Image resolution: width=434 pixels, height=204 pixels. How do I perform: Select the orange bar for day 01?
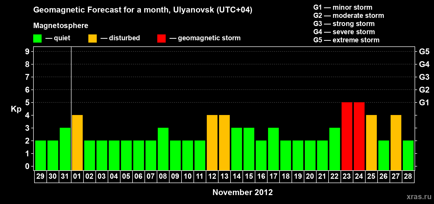77,143
